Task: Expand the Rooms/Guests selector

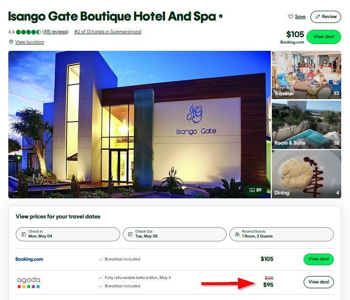Action: (x=282, y=234)
